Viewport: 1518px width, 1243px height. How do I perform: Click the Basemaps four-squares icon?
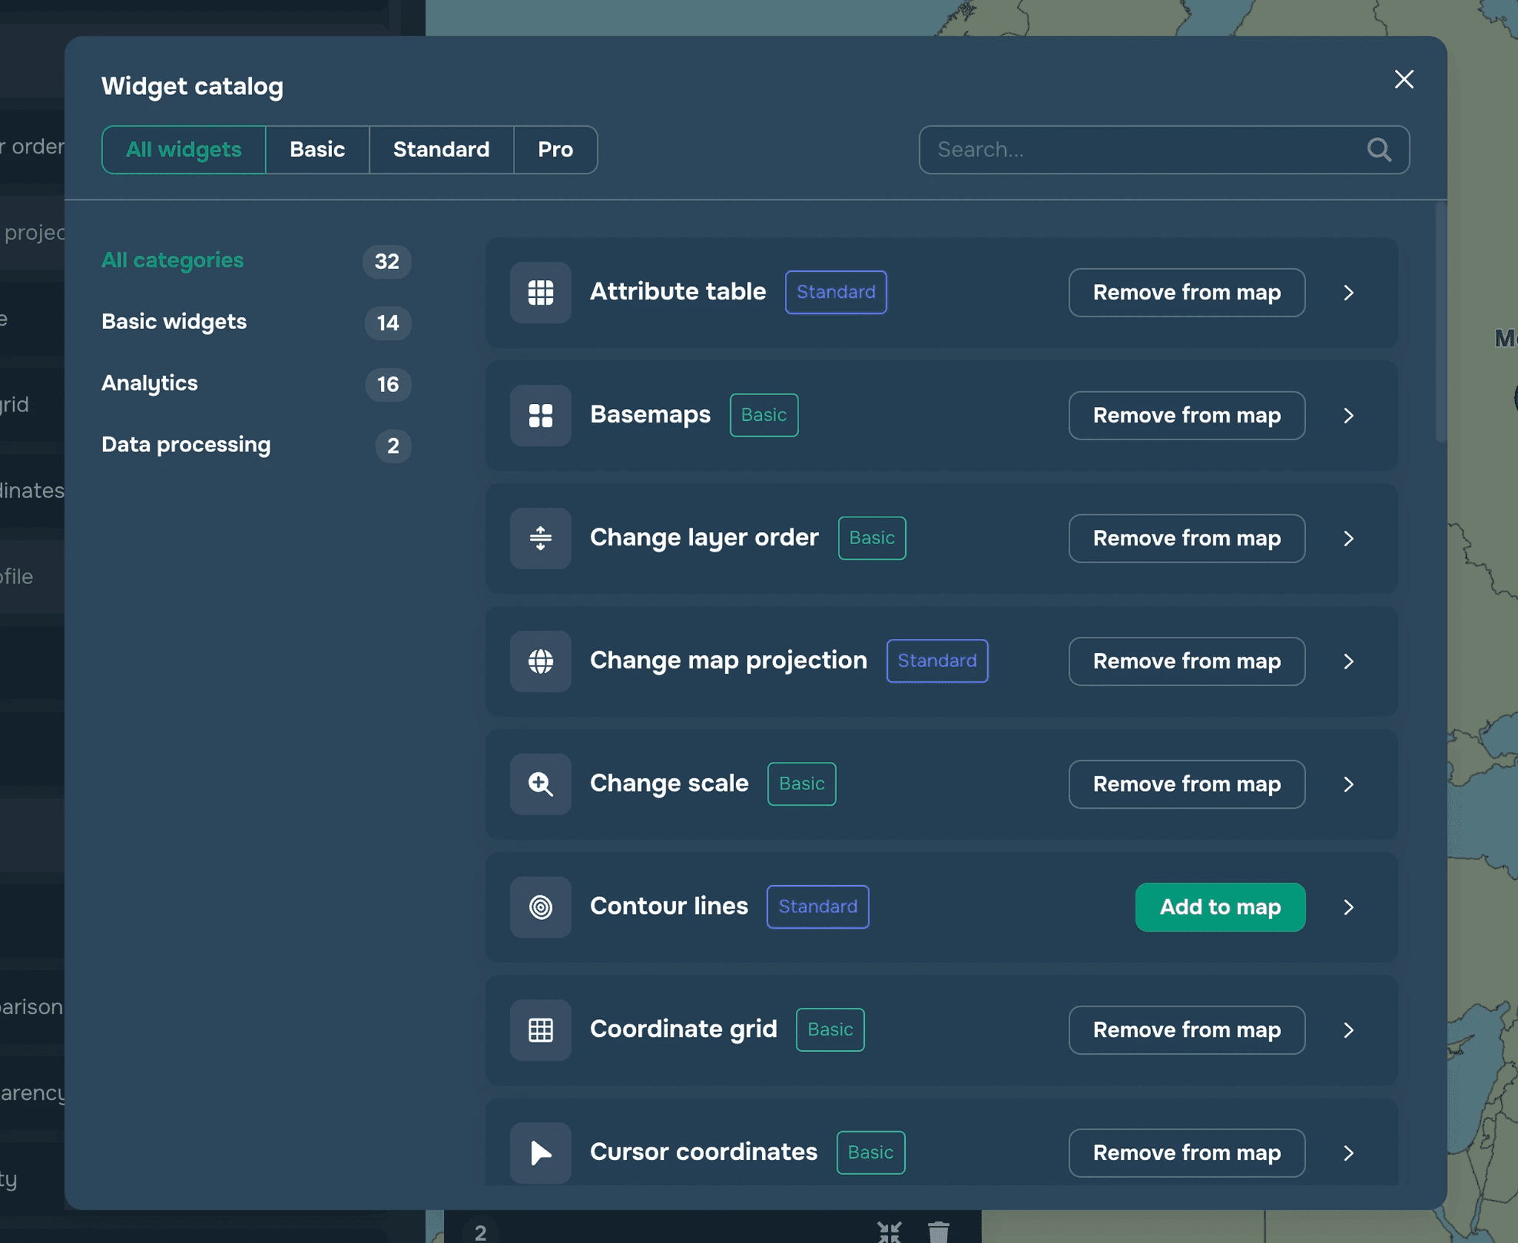(540, 415)
